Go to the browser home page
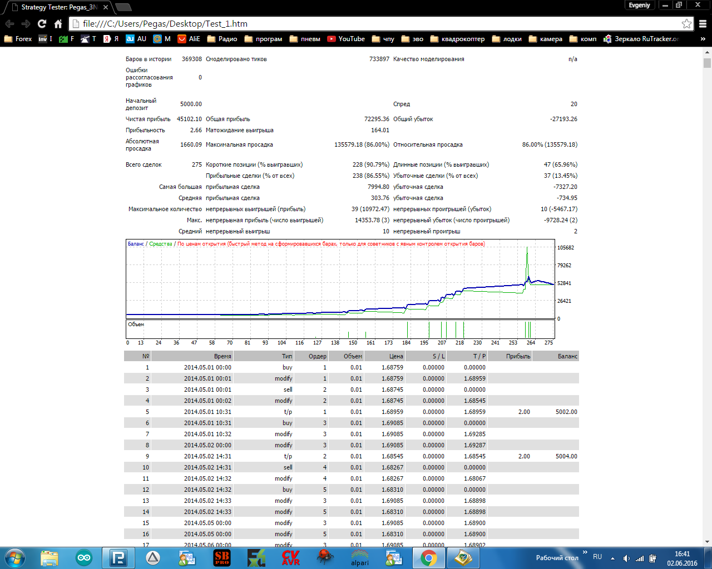 point(58,24)
